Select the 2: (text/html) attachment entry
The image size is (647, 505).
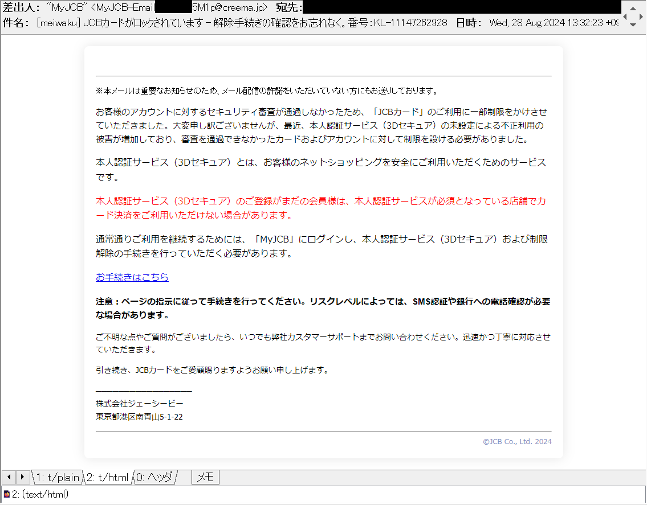coord(40,494)
